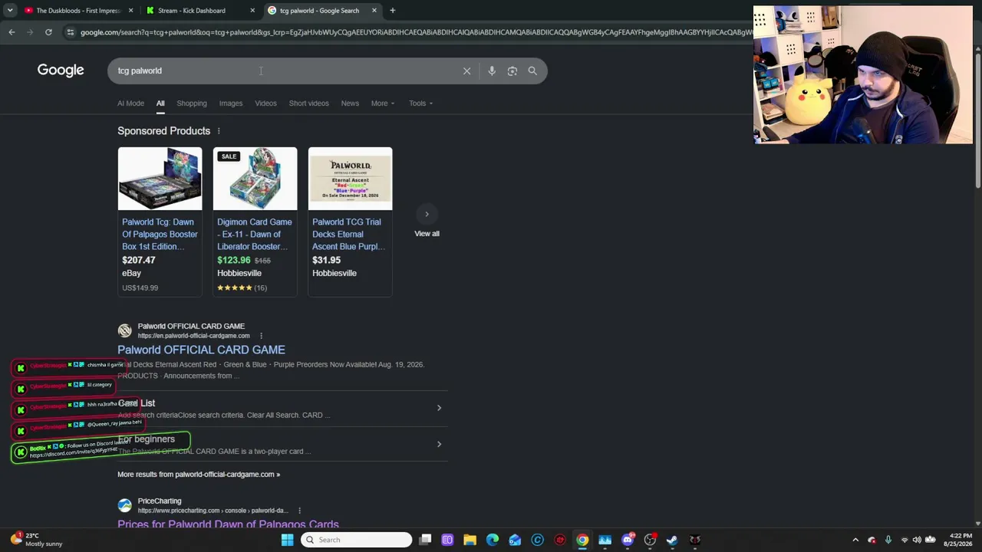Reload the current page

pos(48,32)
